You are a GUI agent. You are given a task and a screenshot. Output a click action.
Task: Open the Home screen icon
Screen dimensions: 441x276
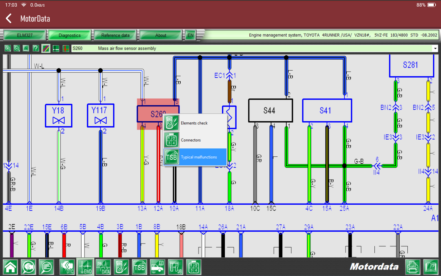(x=10, y=267)
